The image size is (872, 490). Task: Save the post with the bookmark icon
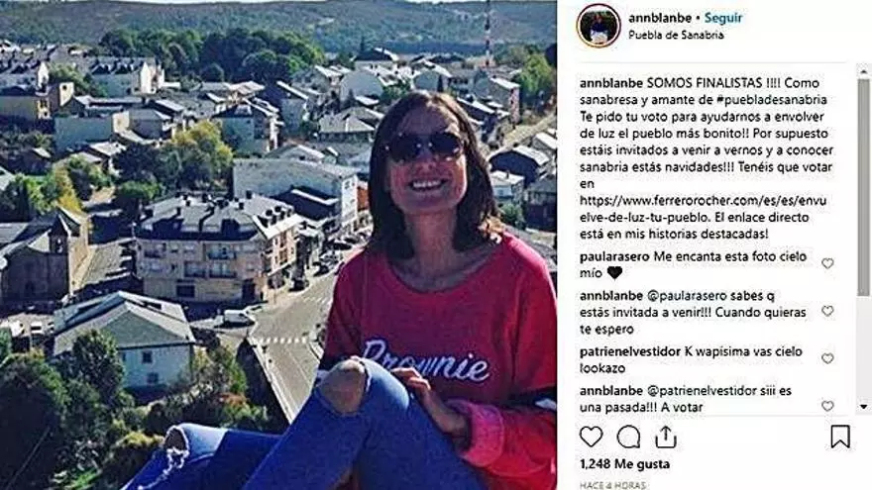pos(839,437)
